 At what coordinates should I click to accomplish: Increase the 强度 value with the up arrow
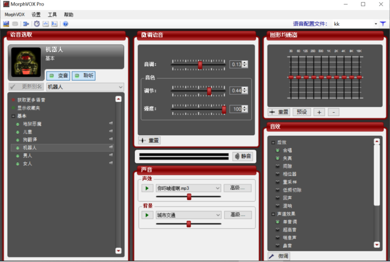click(245, 107)
